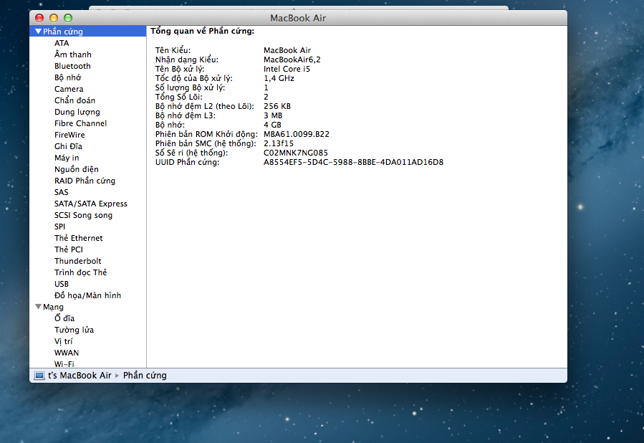Select Máy in in the sidebar

click(x=67, y=158)
